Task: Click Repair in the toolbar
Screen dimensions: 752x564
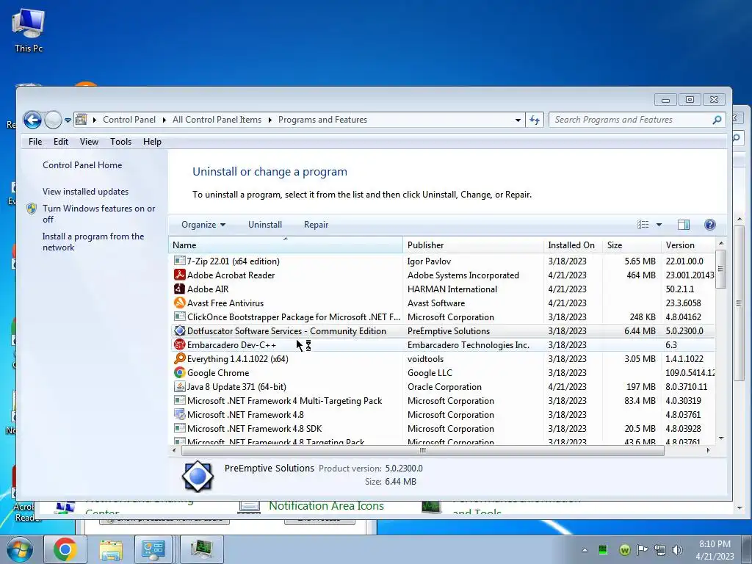Action: point(316,225)
